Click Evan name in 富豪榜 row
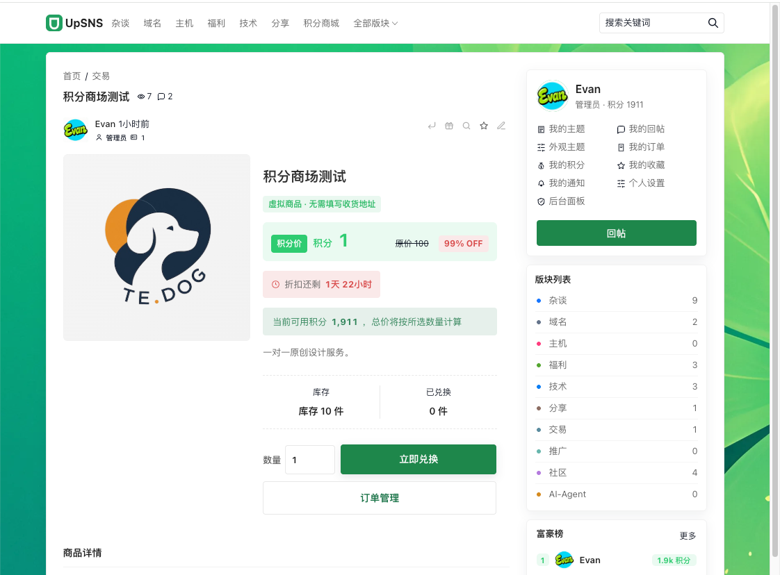The width and height of the screenshot is (780, 575). point(590,560)
